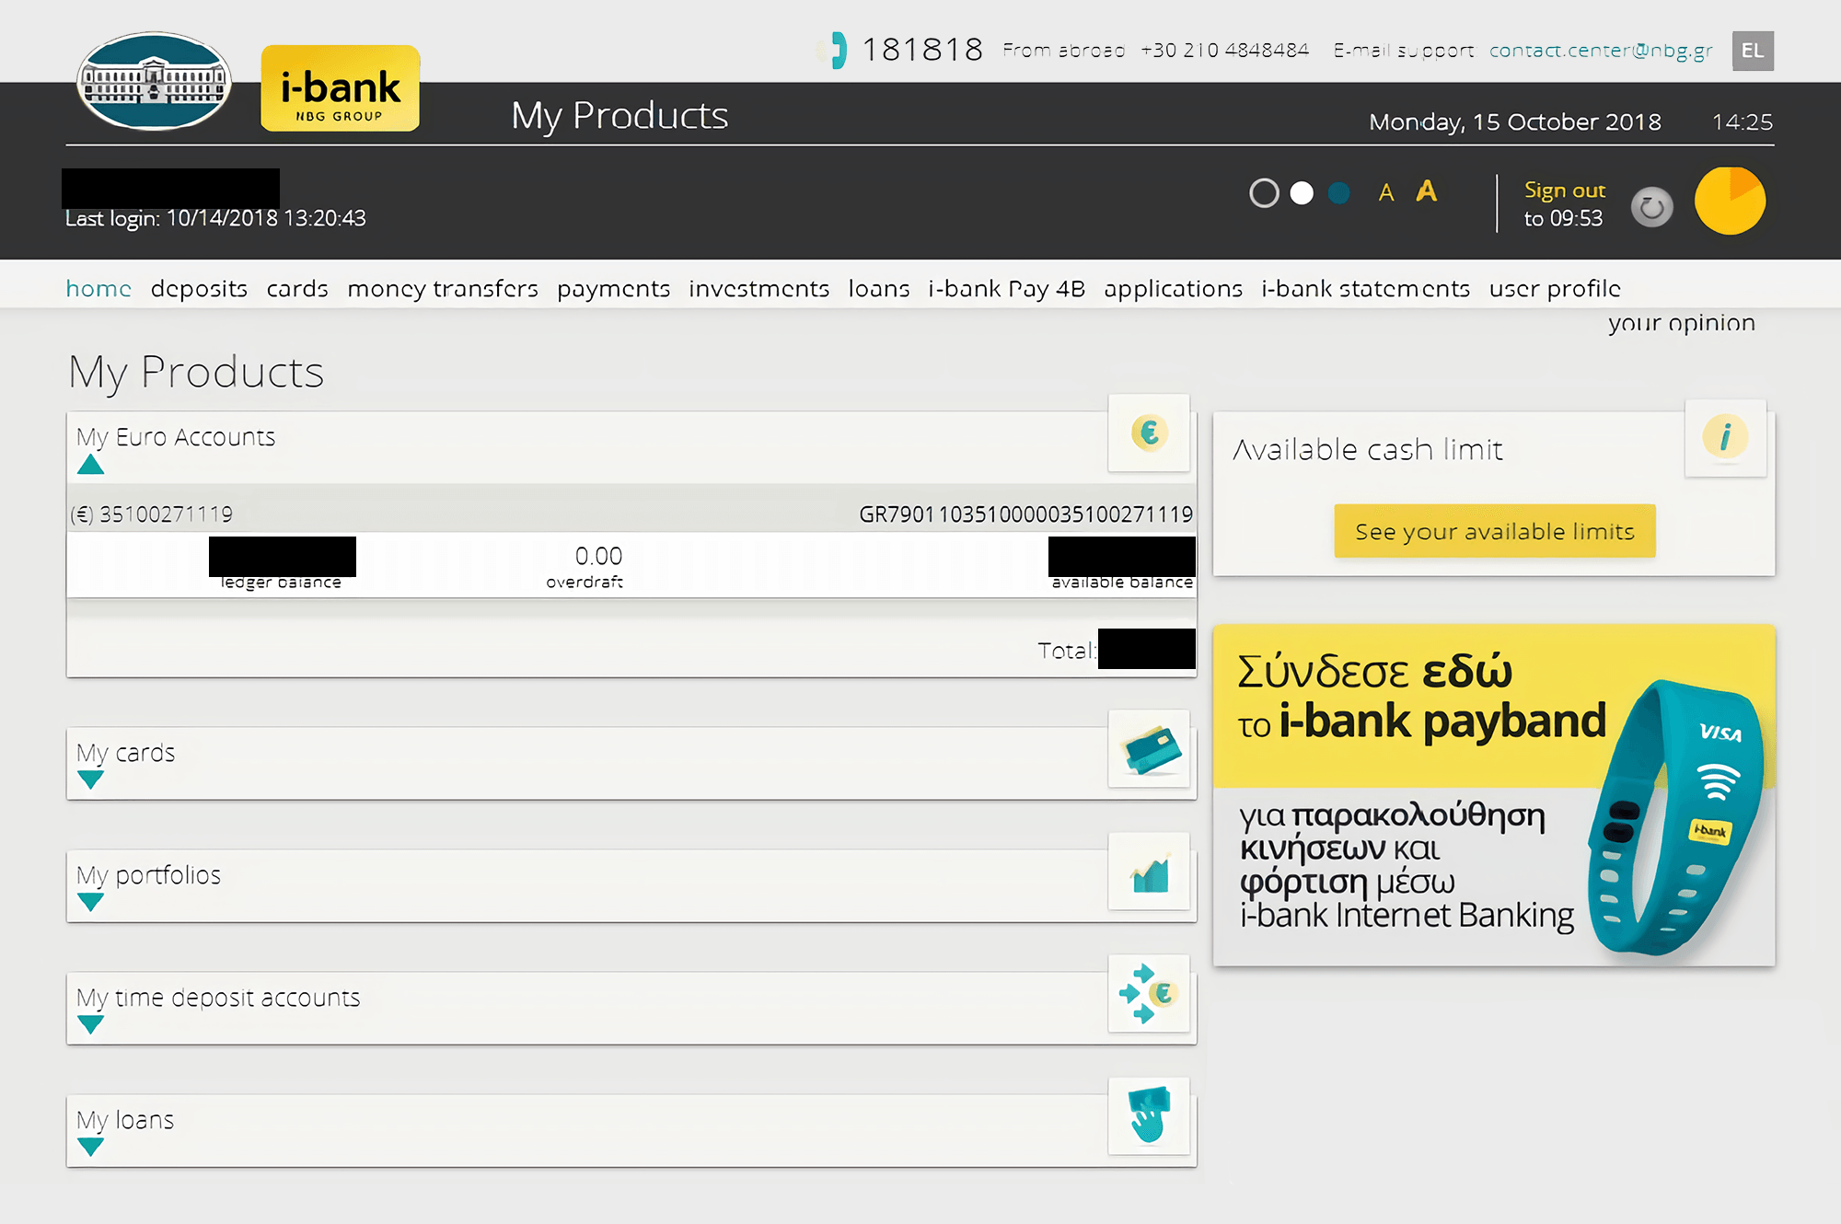Click the credit cards icon
This screenshot has height=1224, width=1841.
click(x=1149, y=749)
